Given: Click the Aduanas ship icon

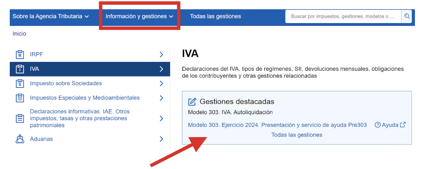Looking at the screenshot, I should (20, 139).
